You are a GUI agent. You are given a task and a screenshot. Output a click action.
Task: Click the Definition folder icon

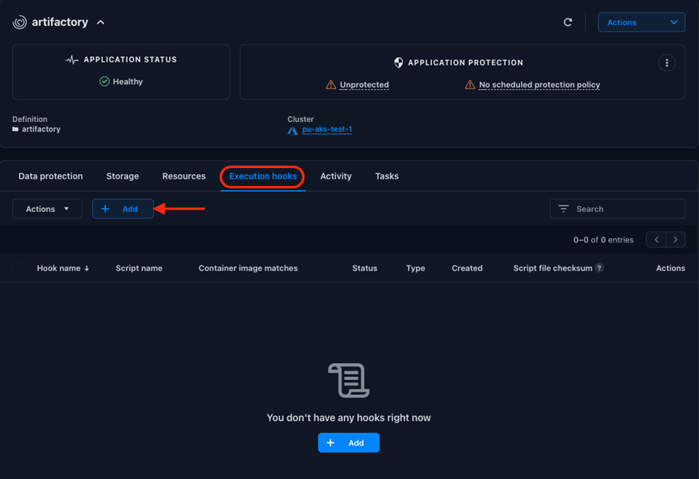point(16,129)
